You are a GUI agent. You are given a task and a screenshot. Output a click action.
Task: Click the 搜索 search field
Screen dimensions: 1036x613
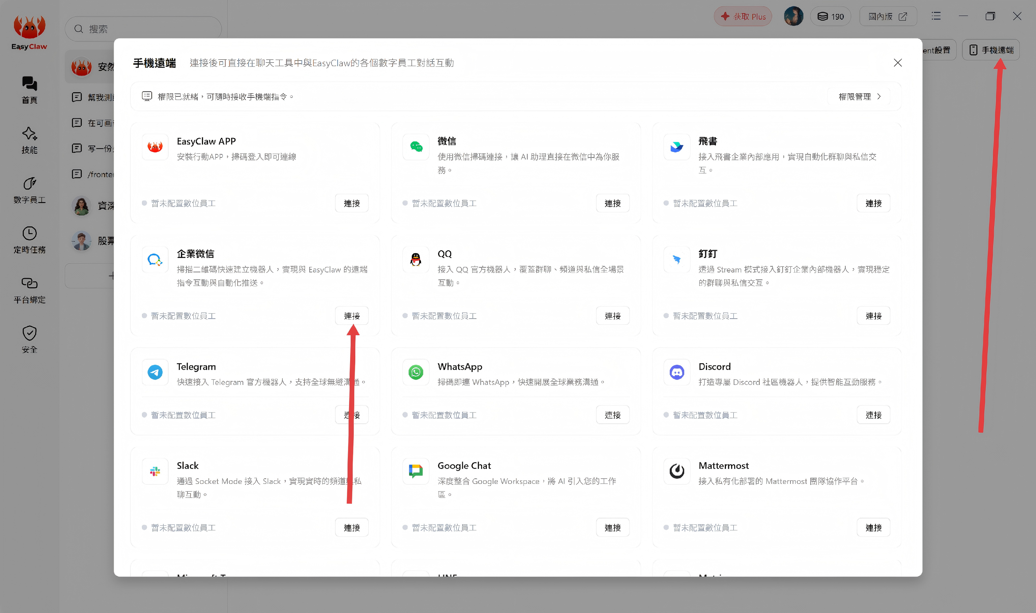[x=143, y=29]
